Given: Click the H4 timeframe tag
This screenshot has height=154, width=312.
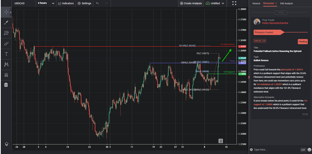Looking at the screenshot, I should point(264,41).
